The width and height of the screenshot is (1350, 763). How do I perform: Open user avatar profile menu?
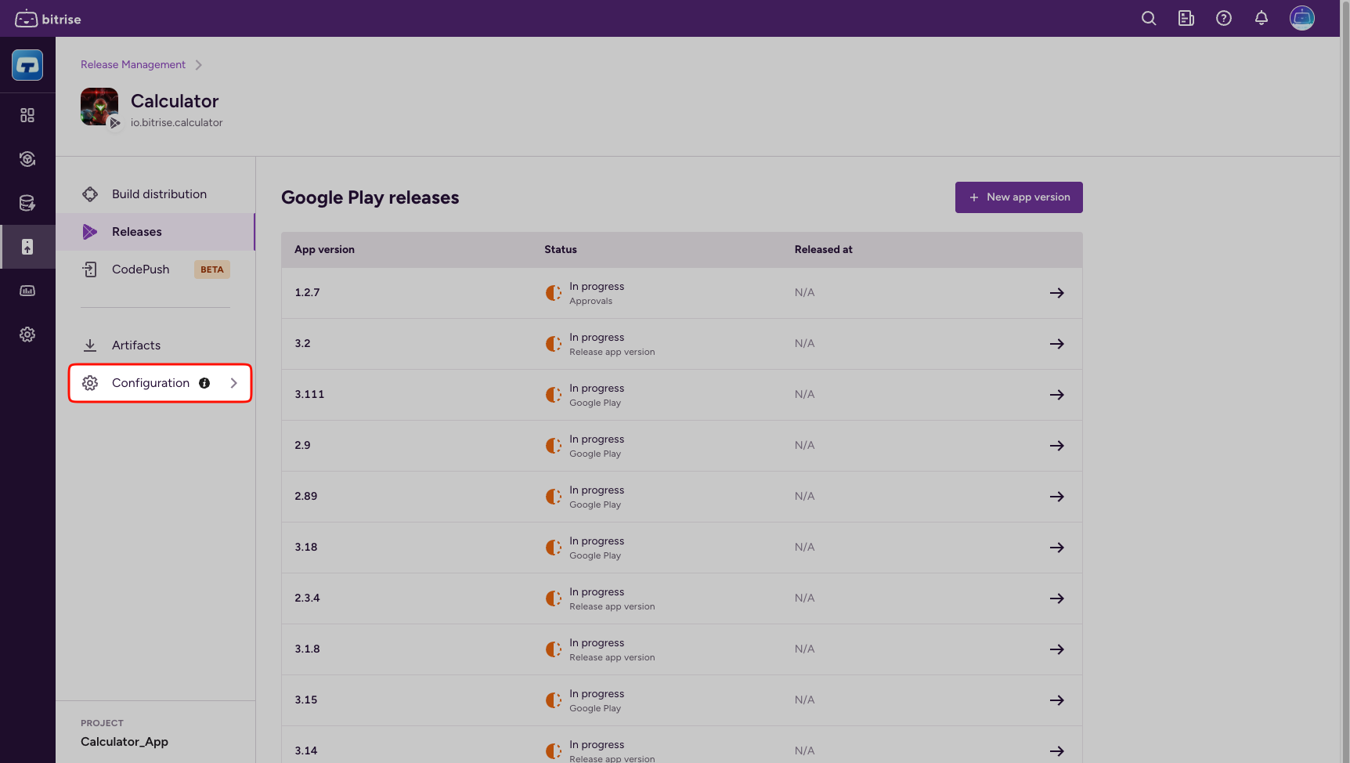[1301, 18]
